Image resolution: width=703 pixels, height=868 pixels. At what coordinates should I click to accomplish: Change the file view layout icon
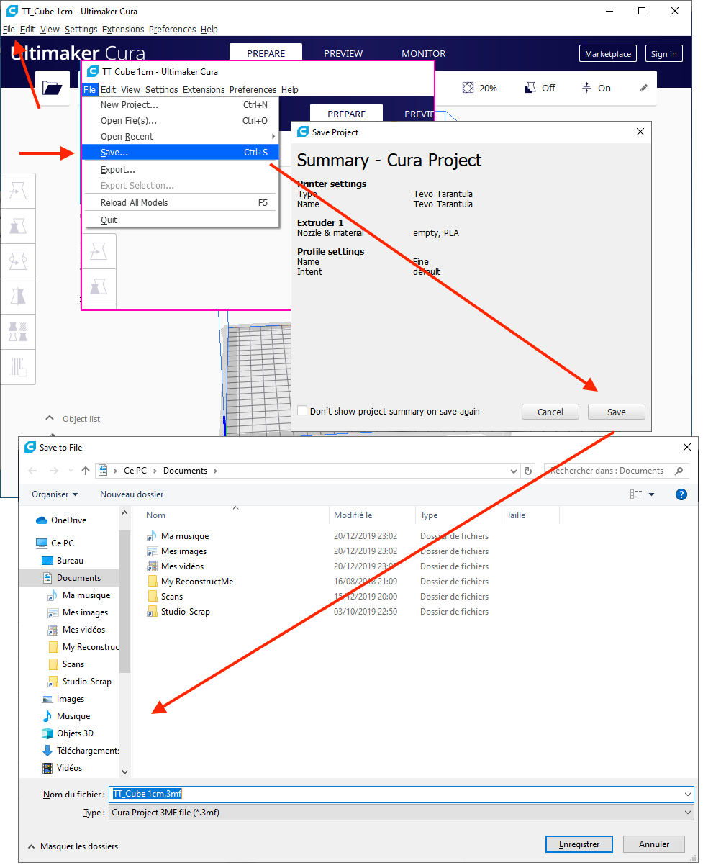(636, 494)
